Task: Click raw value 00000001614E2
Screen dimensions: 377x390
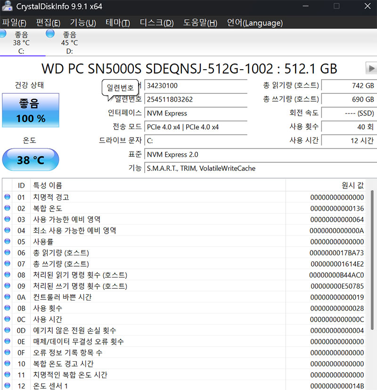Action: click(x=337, y=264)
